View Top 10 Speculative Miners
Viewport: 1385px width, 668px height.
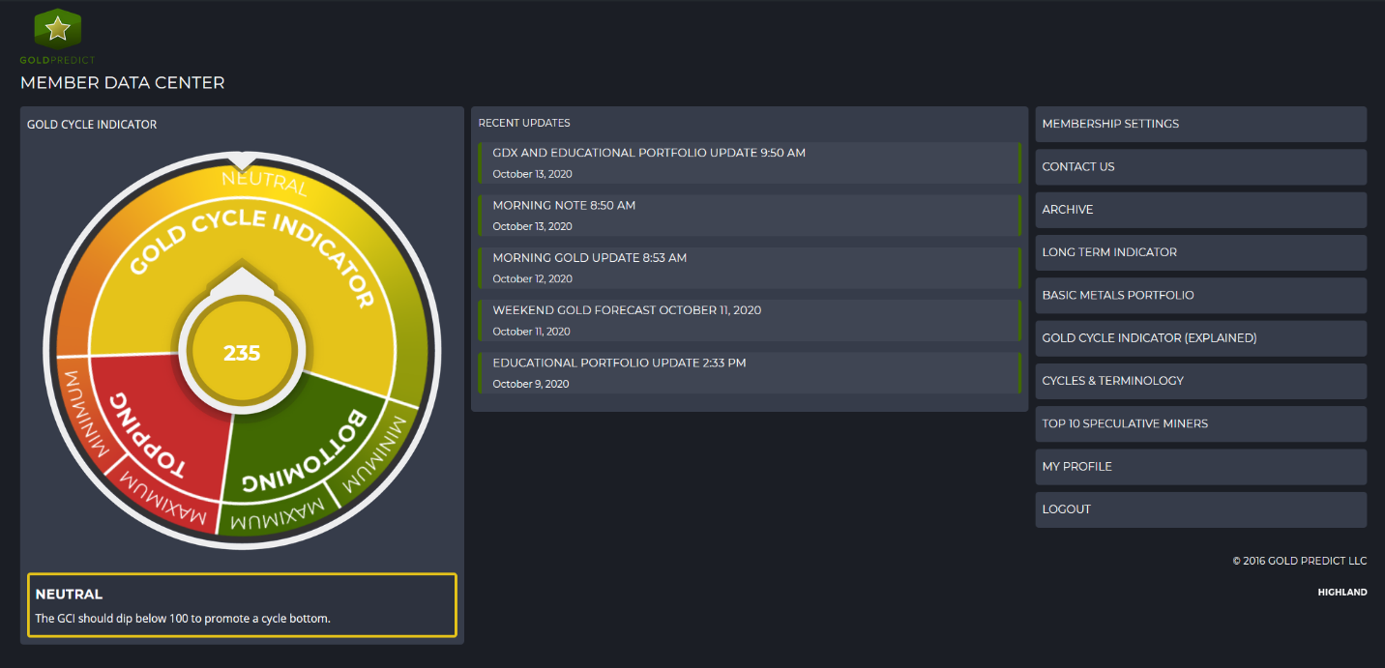coord(1200,423)
